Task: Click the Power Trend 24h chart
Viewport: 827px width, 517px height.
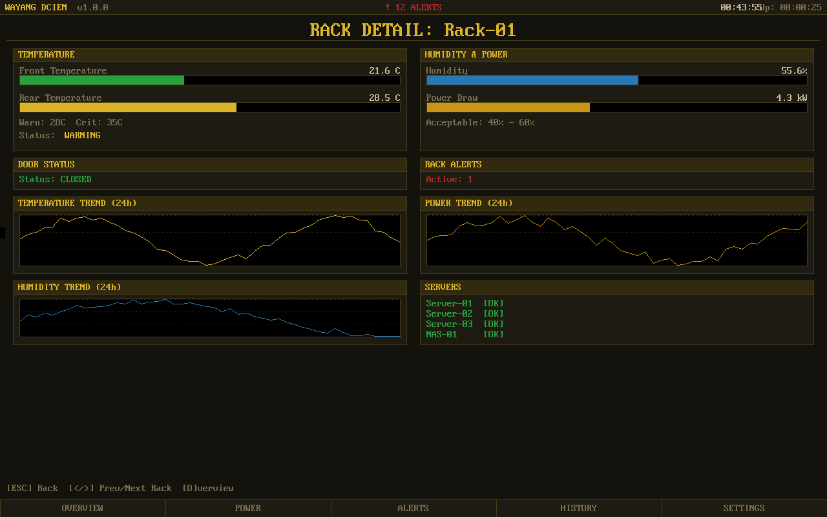Action: tap(617, 240)
